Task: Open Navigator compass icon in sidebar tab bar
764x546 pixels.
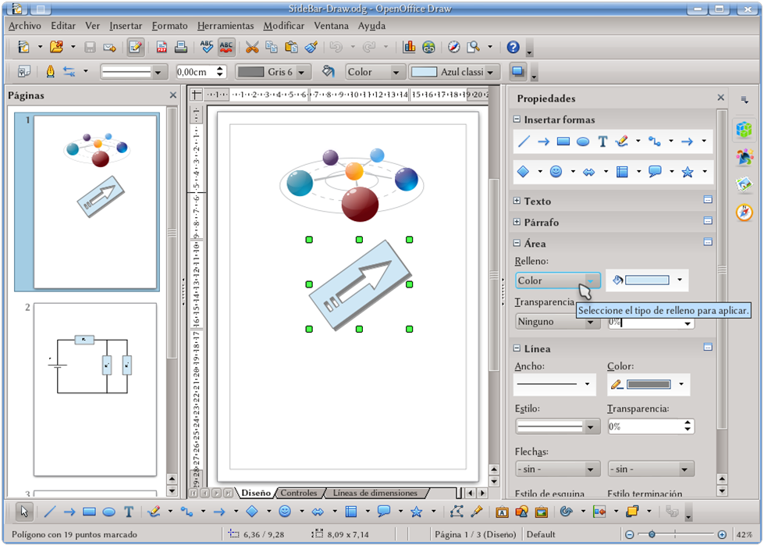Action: [x=744, y=212]
